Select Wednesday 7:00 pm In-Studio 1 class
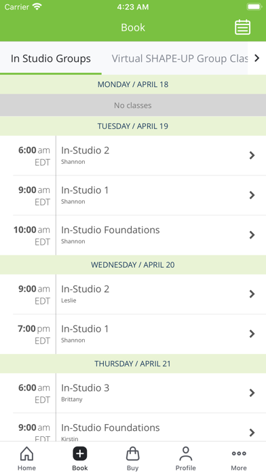The image size is (266, 473). pyautogui.click(x=133, y=334)
